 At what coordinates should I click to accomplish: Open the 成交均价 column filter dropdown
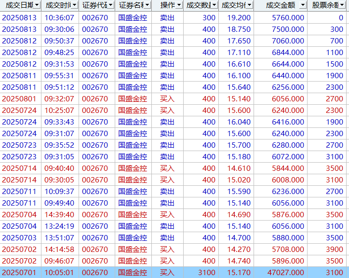[250, 5]
